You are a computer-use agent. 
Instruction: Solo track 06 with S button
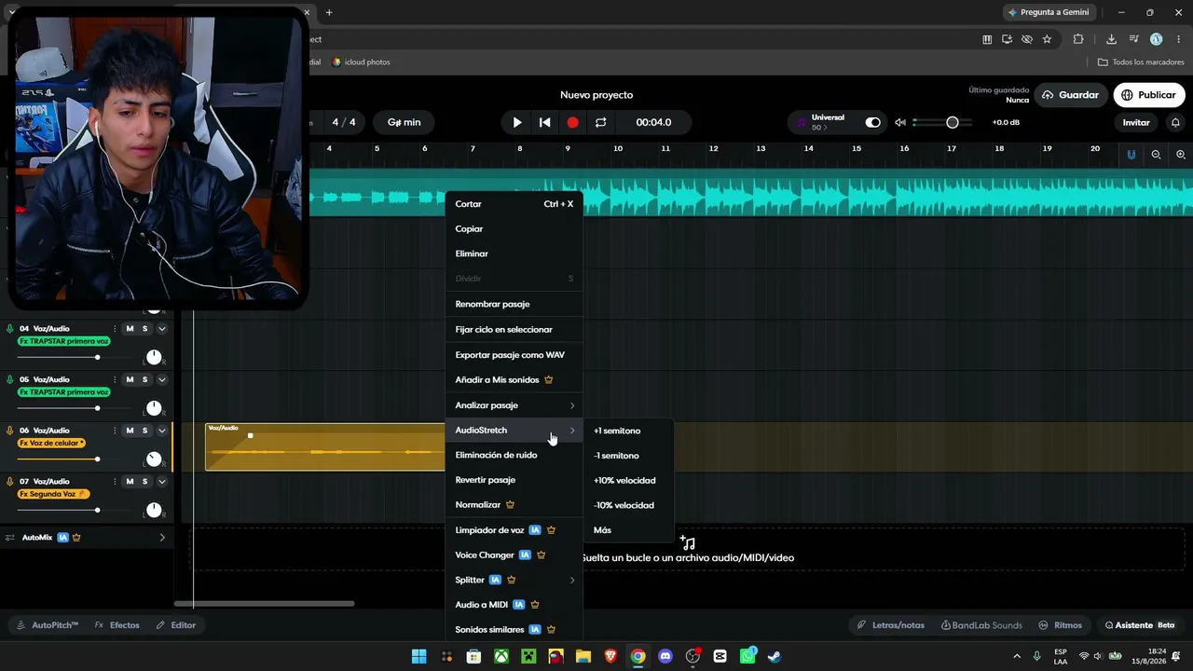click(x=144, y=431)
